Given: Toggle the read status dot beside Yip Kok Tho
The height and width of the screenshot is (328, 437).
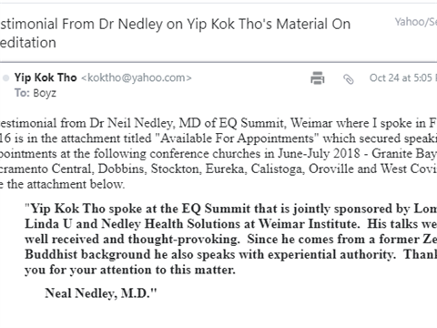Looking at the screenshot, I should click(5, 78).
